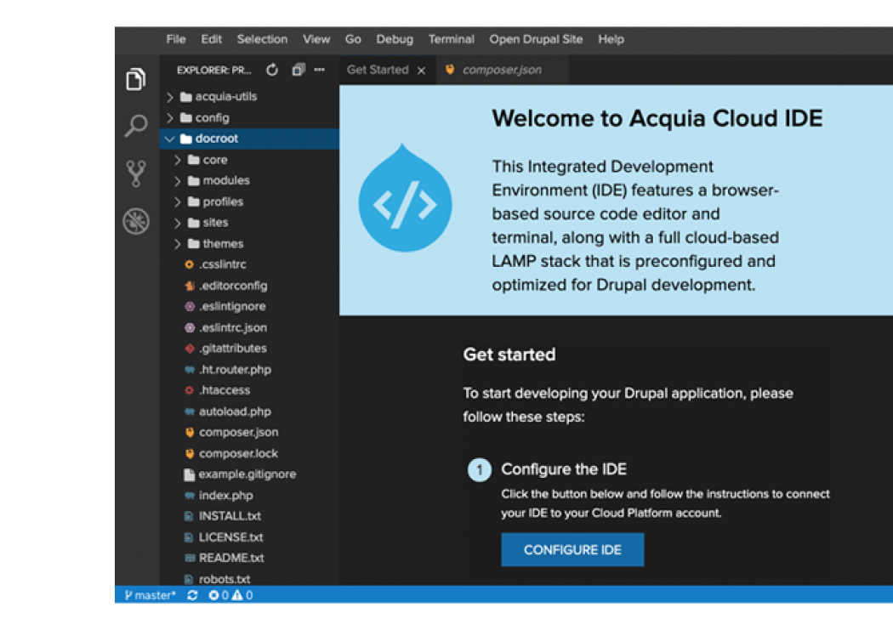
Task: Open the Search view using the magnifier icon
Action: click(135, 125)
